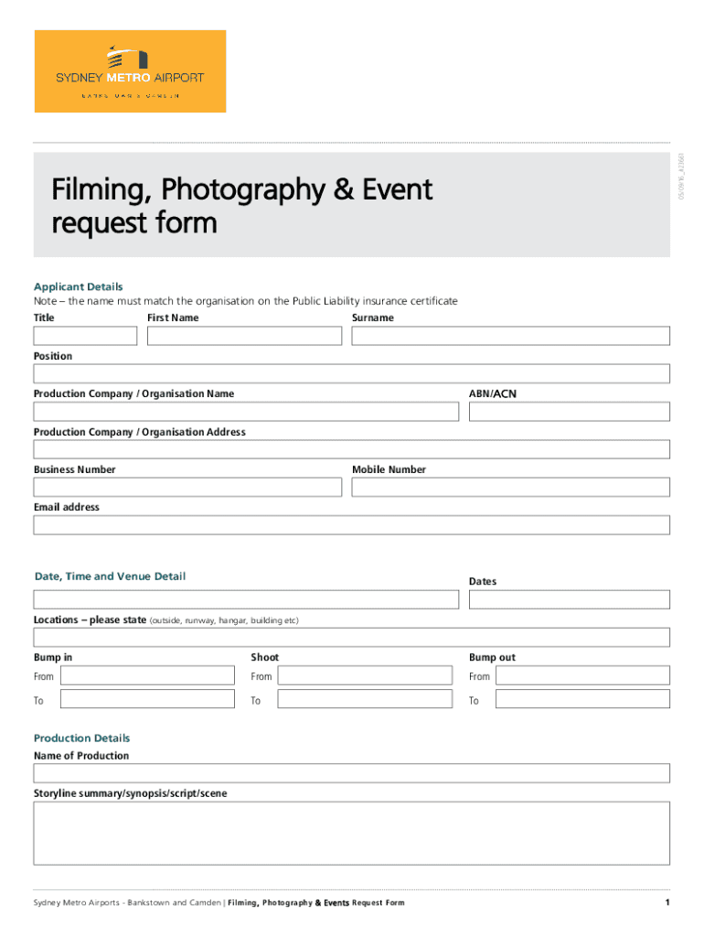
Task: Click the Sydney Metro Airport logo
Action: pyautogui.click(x=130, y=71)
